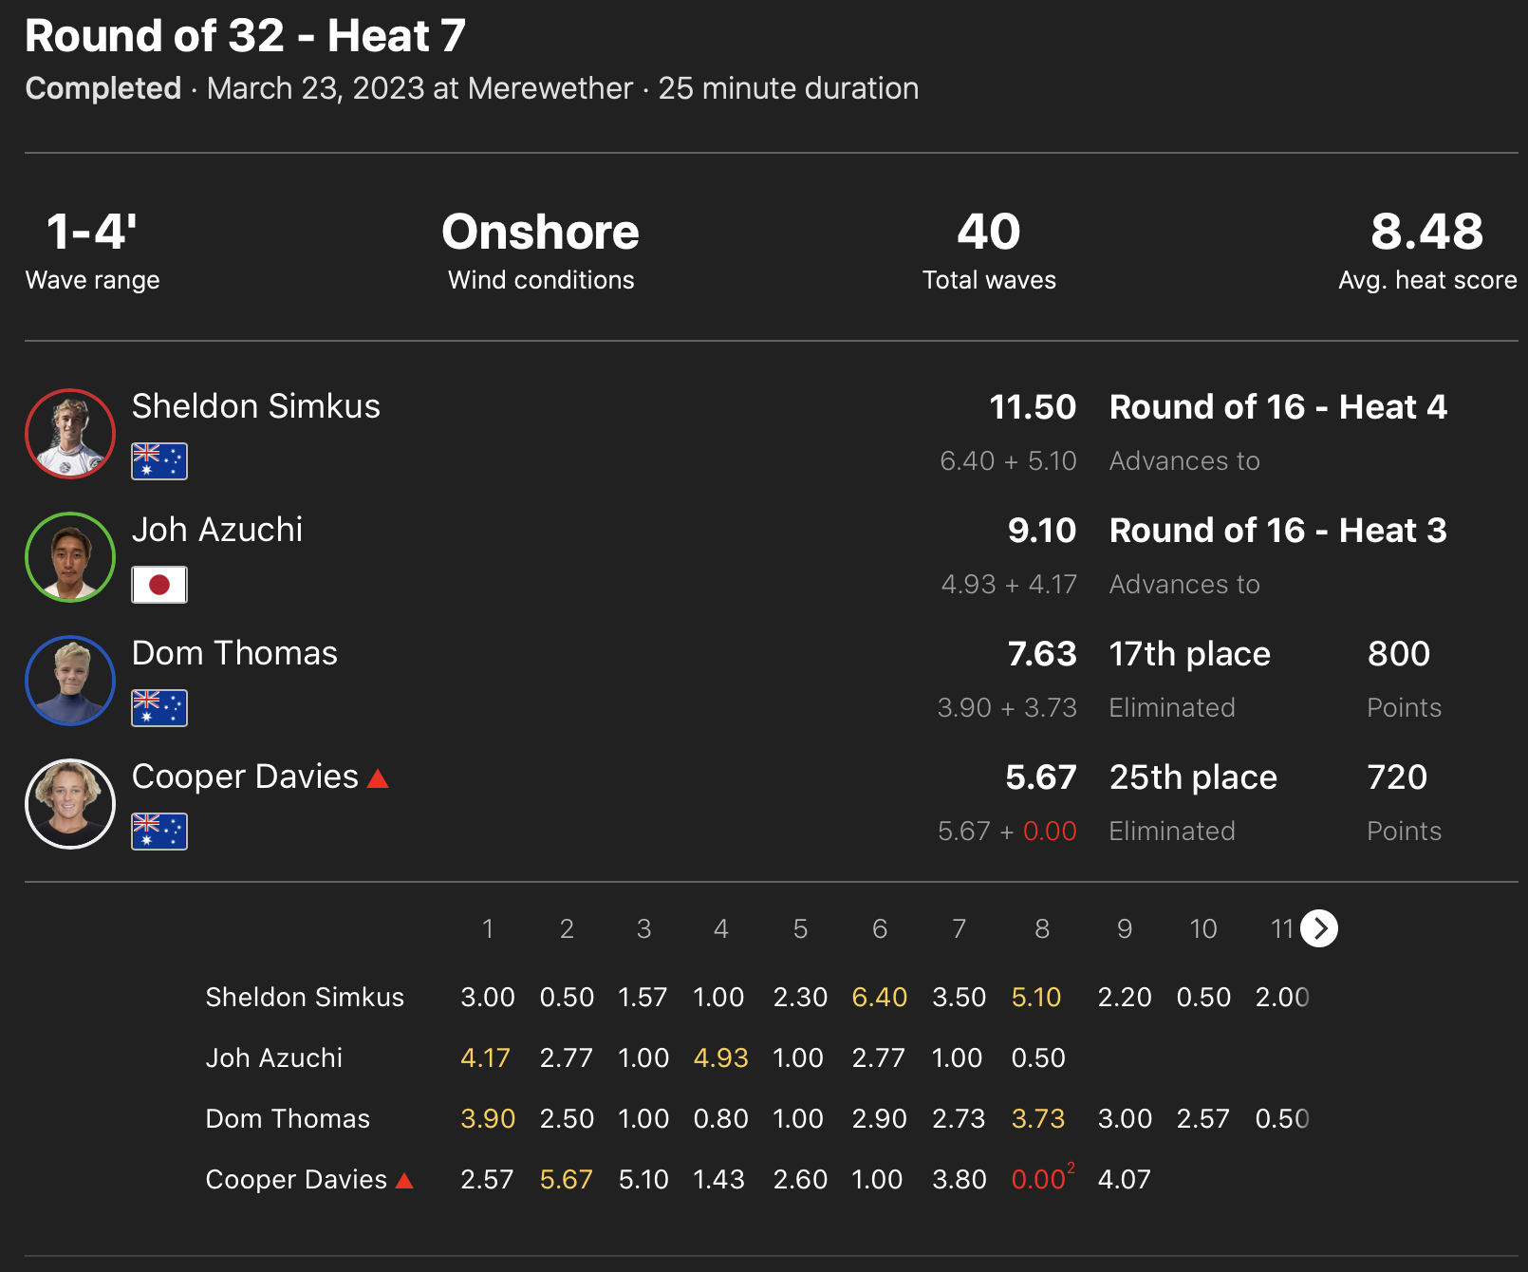Open Round of 16 - Heat 3 link
The height and width of the screenshot is (1272, 1528).
(x=1277, y=531)
